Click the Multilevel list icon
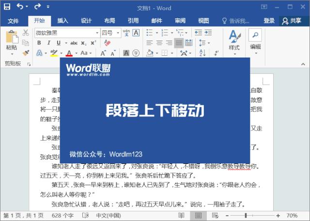Image resolution: width=310 pixels, height=221 pixels. point(180,32)
